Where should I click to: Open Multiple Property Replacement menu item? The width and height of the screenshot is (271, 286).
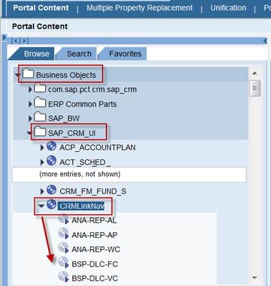139,8
